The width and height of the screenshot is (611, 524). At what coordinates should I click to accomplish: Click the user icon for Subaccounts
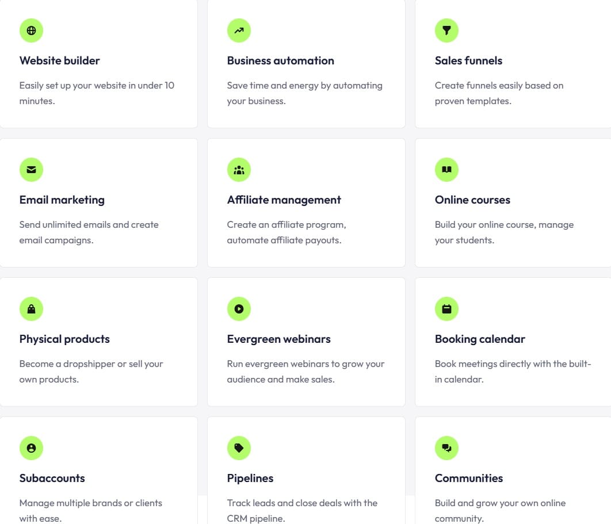click(x=31, y=448)
